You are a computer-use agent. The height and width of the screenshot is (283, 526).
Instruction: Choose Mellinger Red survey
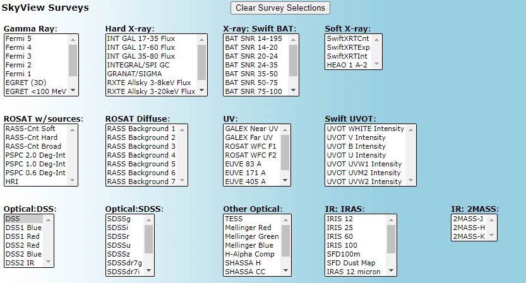click(x=253, y=228)
